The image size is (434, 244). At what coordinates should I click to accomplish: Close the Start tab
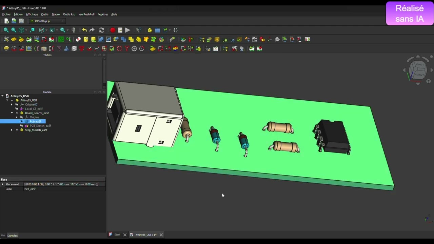click(x=125, y=235)
